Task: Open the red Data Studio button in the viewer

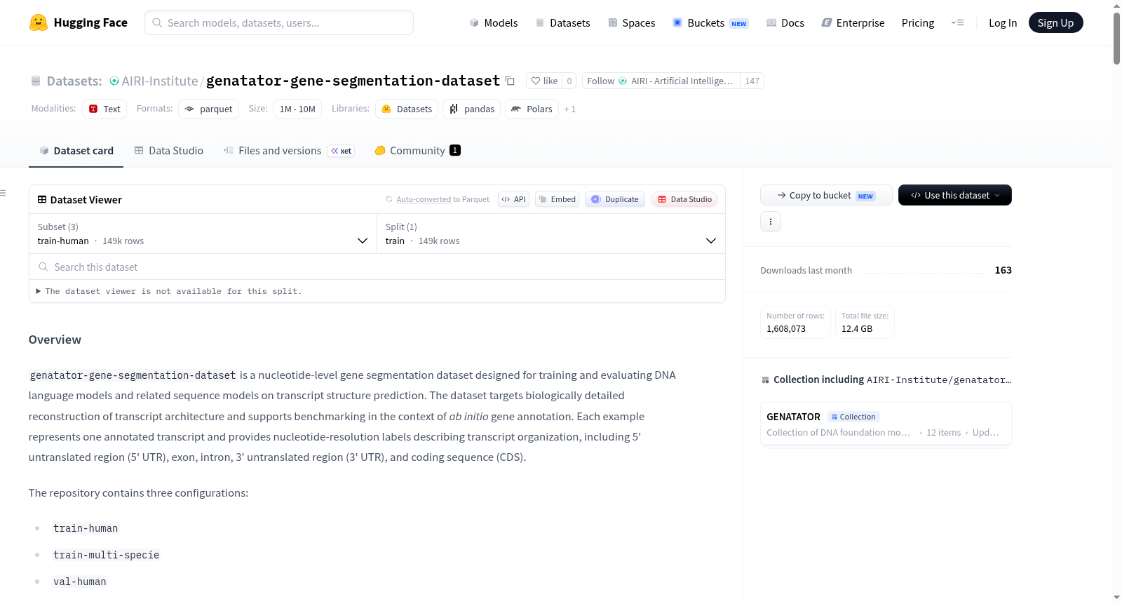Action: [684, 199]
